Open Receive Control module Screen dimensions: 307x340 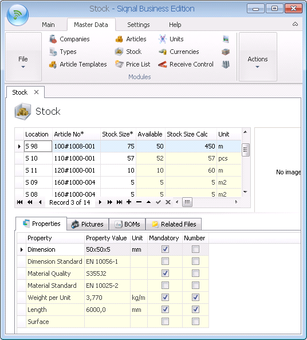click(186, 64)
